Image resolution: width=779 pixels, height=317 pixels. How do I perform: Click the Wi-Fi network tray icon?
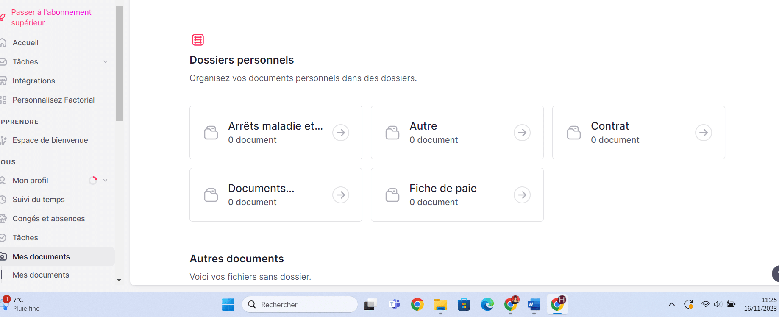tap(705, 304)
